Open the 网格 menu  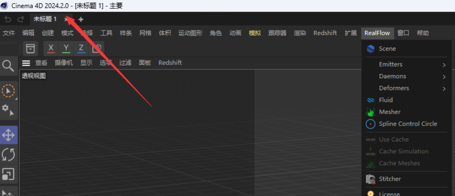pos(145,33)
